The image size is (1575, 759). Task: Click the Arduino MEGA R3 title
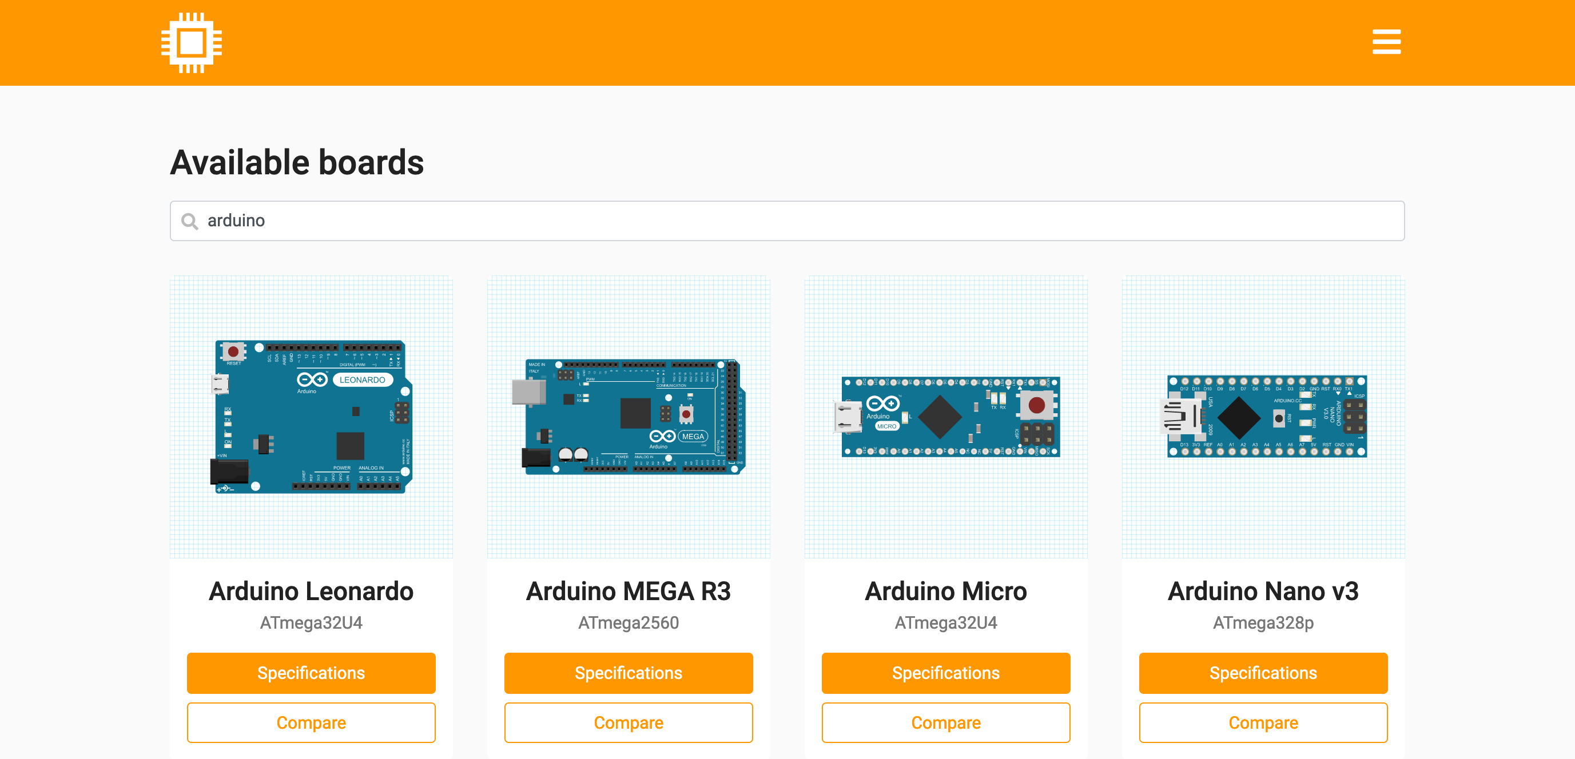click(629, 591)
